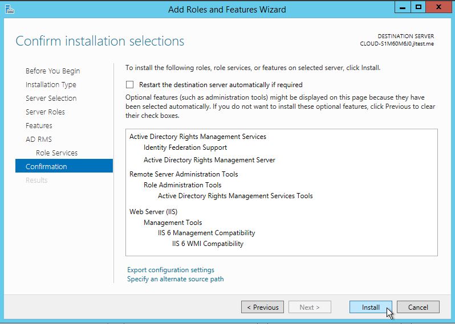Switch to the Features step
Screen dimensions: 455x324
click(39, 125)
